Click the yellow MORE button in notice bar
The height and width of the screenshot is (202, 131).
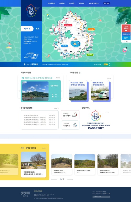coord(106,64)
